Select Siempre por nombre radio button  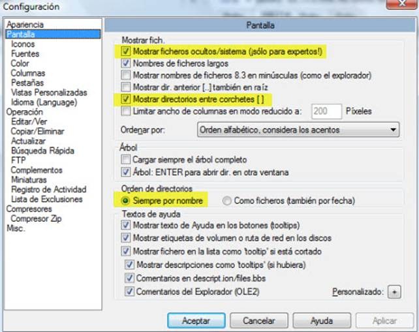pyautogui.click(x=125, y=201)
